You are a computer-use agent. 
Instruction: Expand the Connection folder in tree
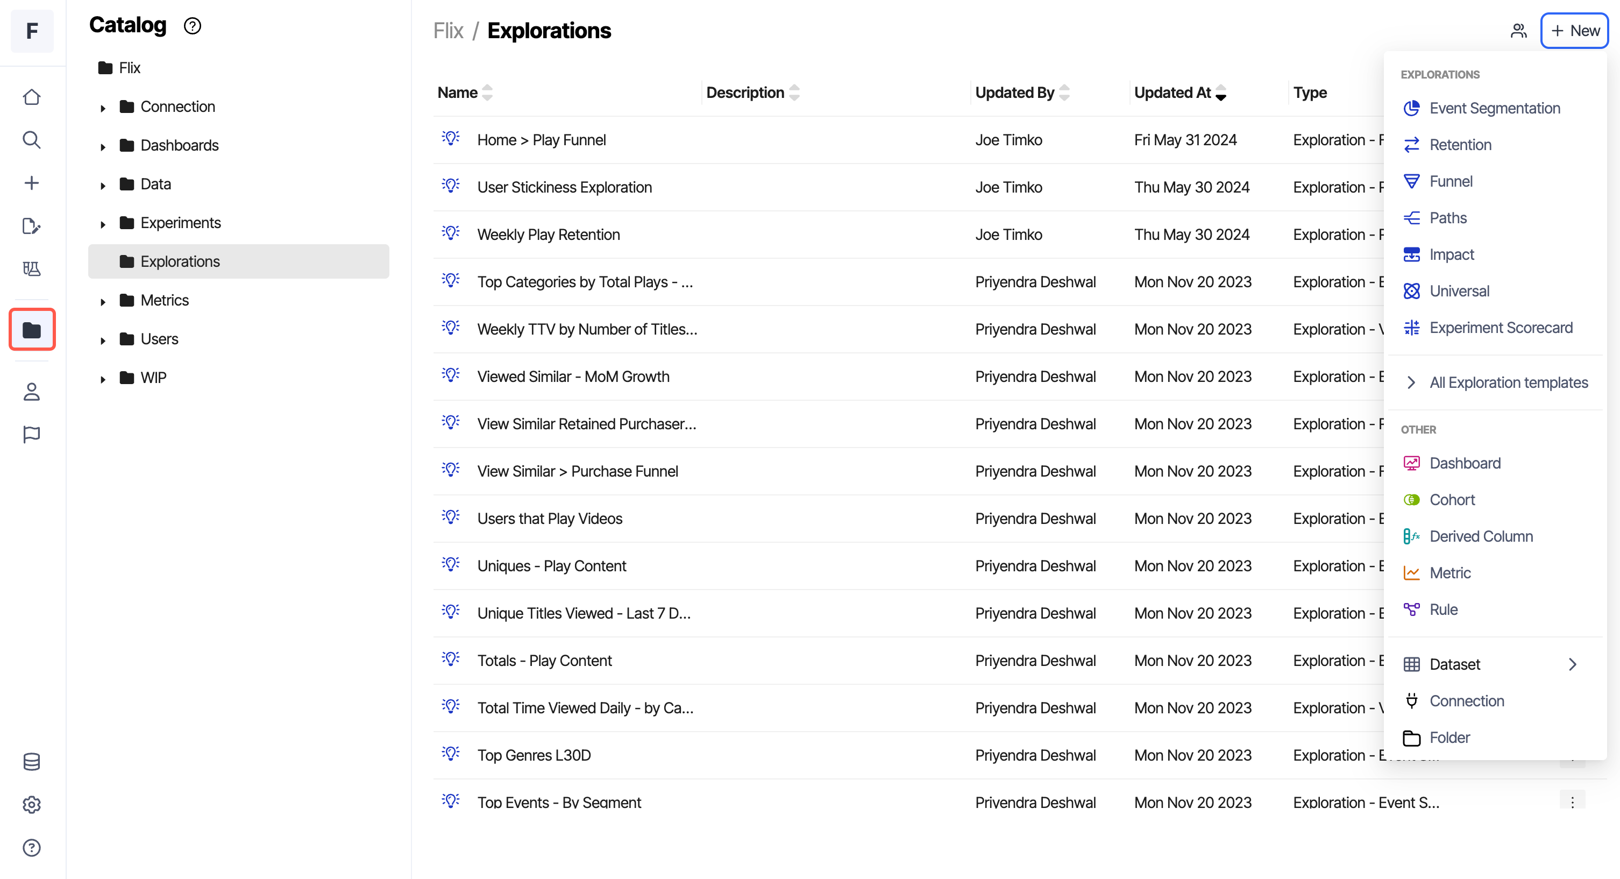[x=103, y=108]
